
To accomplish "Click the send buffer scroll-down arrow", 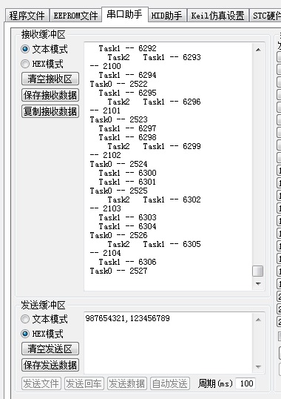I will tap(258, 366).
